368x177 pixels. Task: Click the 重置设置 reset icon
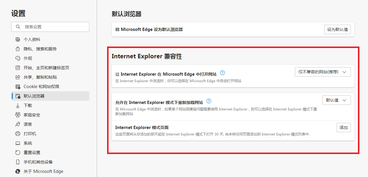(17, 152)
